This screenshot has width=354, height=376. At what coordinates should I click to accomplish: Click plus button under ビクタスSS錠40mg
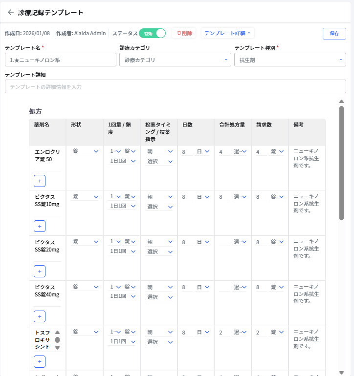coord(40,316)
